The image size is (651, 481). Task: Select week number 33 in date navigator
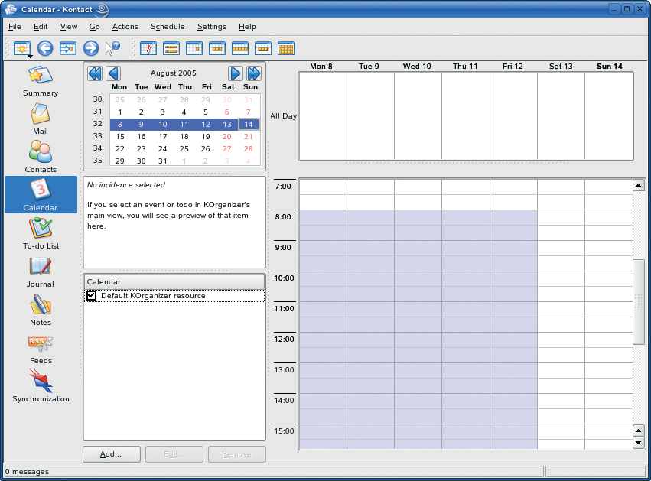(98, 135)
